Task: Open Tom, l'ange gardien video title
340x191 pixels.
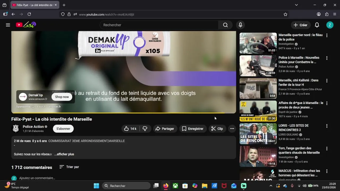Action: coord(299,150)
